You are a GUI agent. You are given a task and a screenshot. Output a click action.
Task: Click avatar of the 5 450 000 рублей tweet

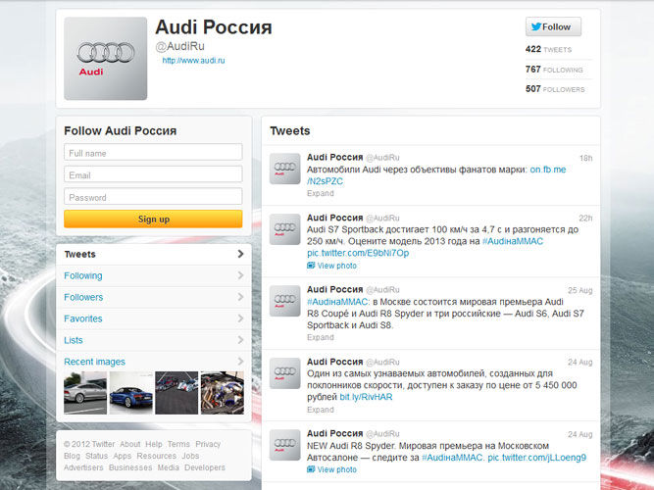[x=285, y=373]
